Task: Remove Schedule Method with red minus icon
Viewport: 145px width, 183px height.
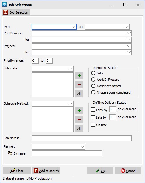Action: point(79,119)
